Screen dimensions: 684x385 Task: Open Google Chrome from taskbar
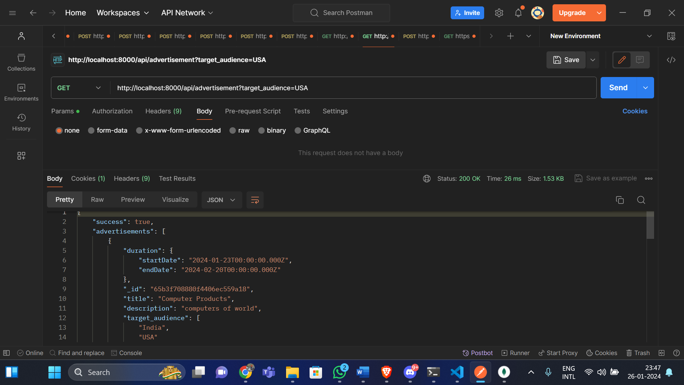245,372
